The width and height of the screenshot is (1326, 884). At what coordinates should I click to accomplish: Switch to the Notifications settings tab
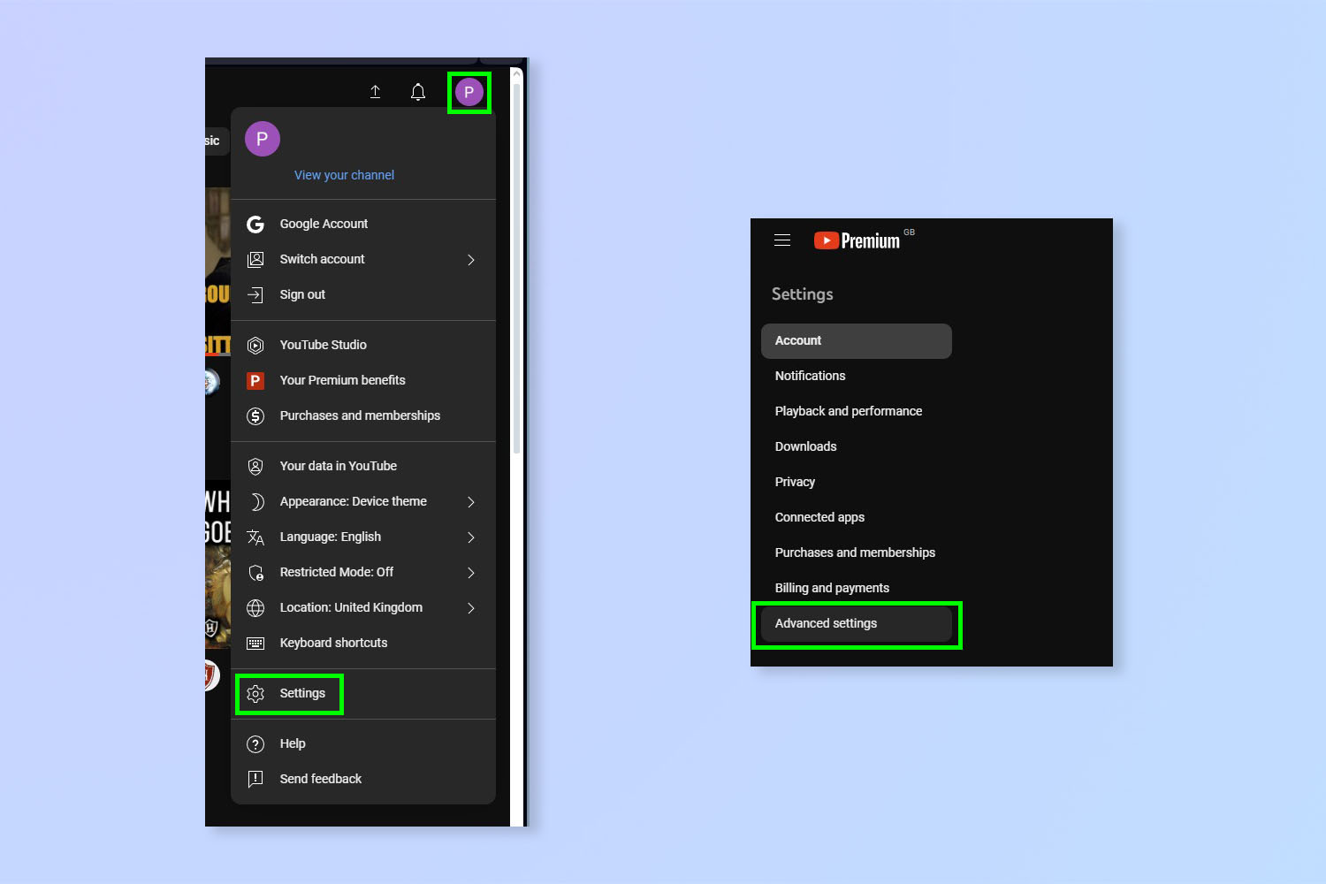(811, 376)
